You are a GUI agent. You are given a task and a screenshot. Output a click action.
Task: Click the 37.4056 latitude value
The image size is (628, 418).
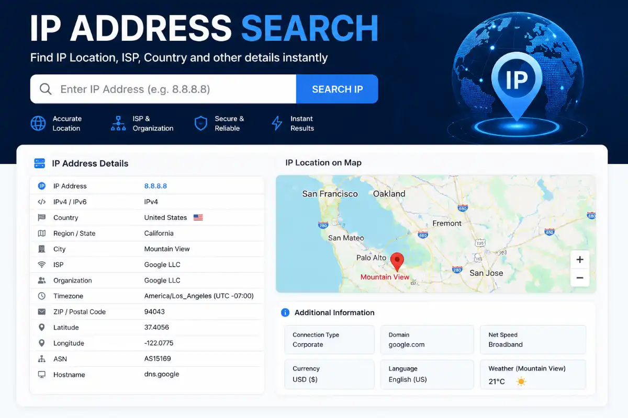point(156,327)
